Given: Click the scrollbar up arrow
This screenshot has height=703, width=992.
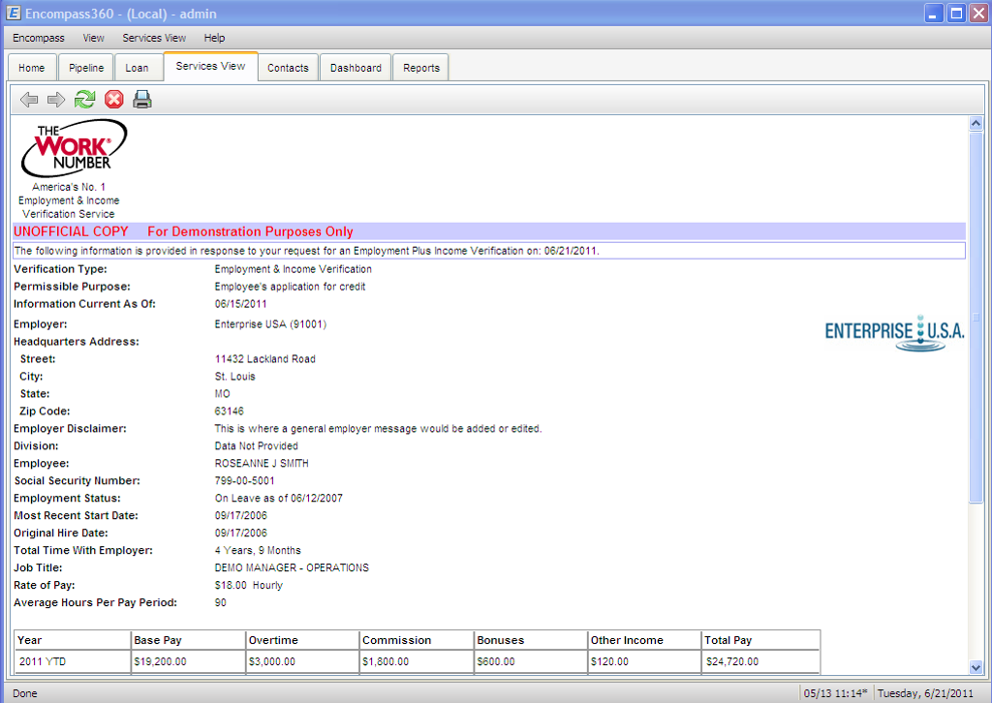Looking at the screenshot, I should click(976, 123).
